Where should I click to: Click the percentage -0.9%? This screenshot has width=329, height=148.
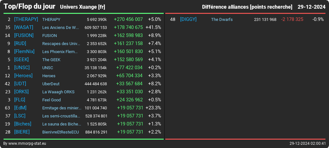[x=318, y=19]
